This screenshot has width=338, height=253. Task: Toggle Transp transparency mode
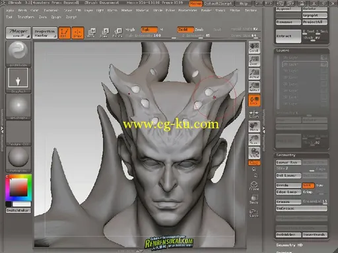pyautogui.click(x=254, y=200)
